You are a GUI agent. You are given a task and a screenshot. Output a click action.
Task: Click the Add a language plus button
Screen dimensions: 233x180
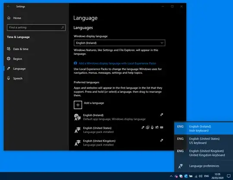click(78, 105)
